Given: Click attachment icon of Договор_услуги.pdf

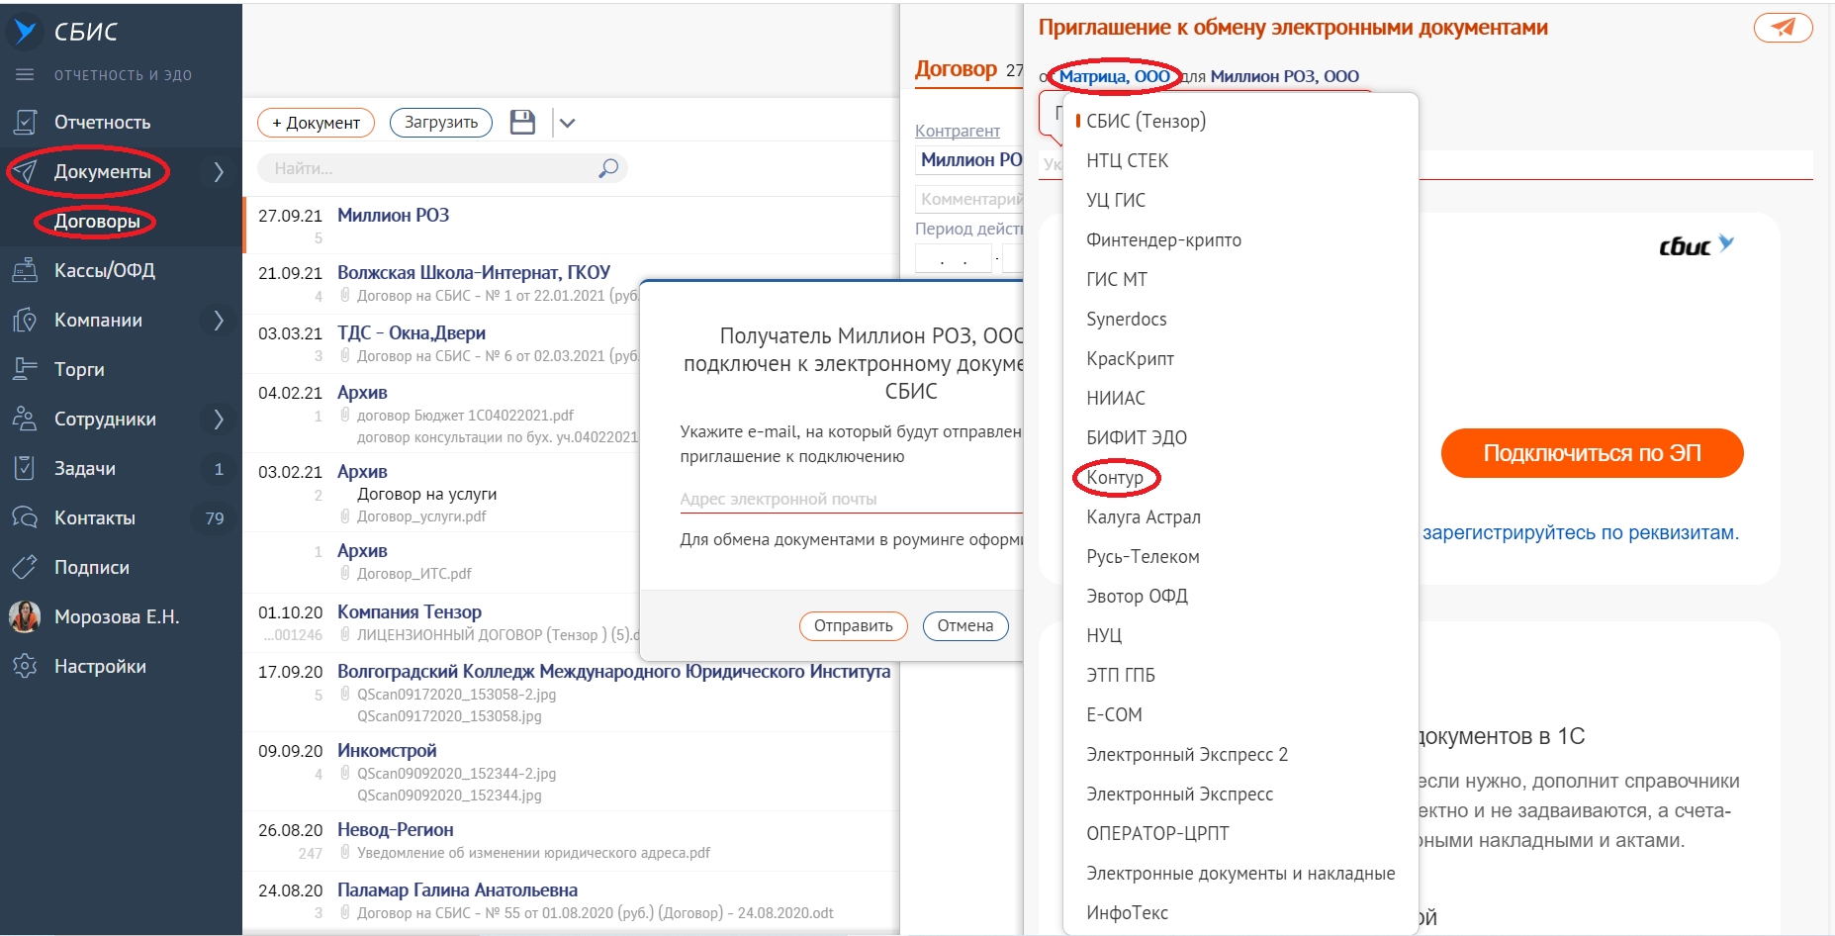Looking at the screenshot, I should (345, 516).
